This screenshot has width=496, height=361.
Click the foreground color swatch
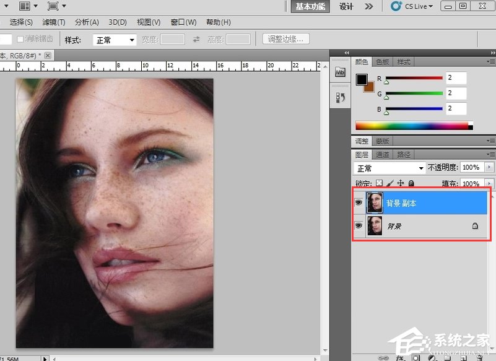[362, 79]
